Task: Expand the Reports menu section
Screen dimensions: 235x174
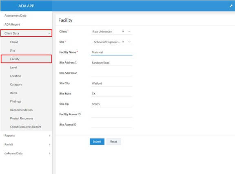Action: 26,136
